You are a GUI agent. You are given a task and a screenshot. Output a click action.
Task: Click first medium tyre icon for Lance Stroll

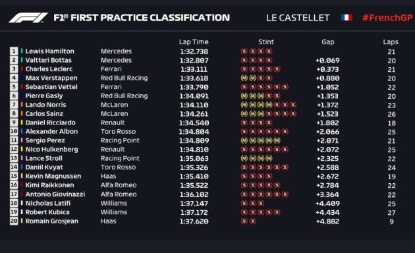click(244, 158)
